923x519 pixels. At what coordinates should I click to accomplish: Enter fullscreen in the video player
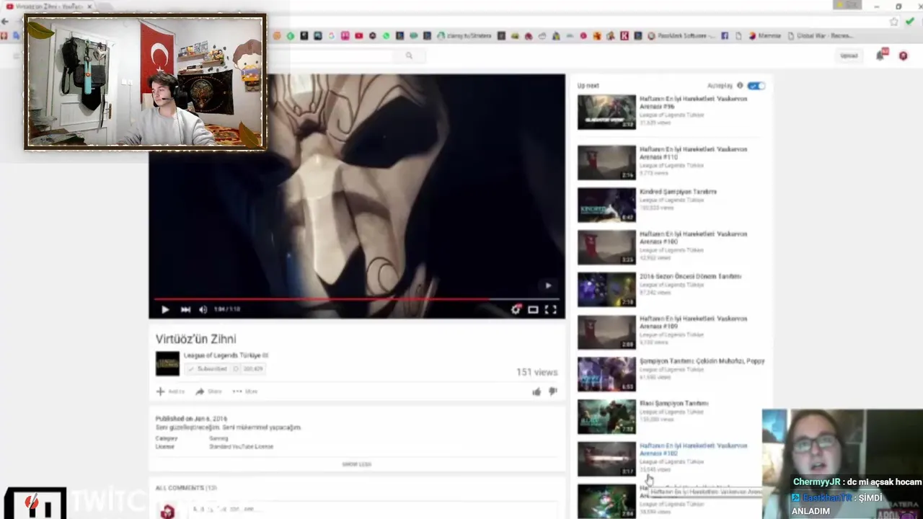tap(550, 309)
